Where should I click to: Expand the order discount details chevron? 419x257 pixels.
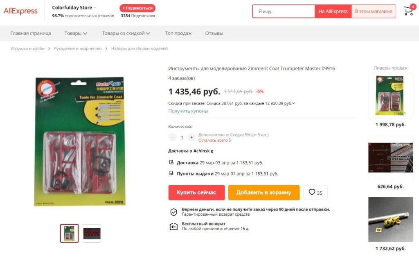point(293,103)
